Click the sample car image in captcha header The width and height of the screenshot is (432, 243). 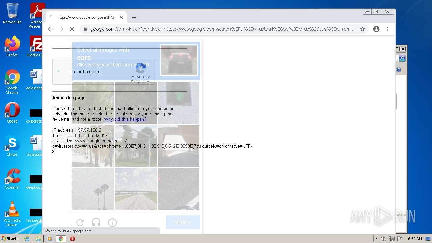point(179,60)
